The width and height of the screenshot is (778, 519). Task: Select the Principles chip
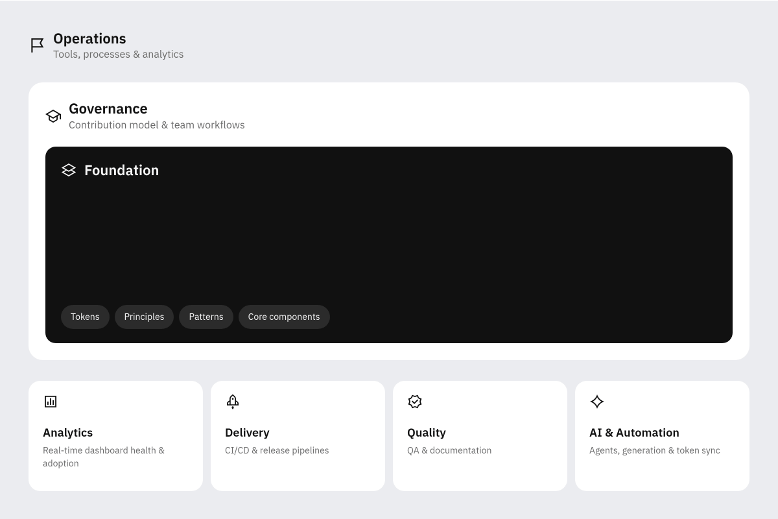(144, 317)
